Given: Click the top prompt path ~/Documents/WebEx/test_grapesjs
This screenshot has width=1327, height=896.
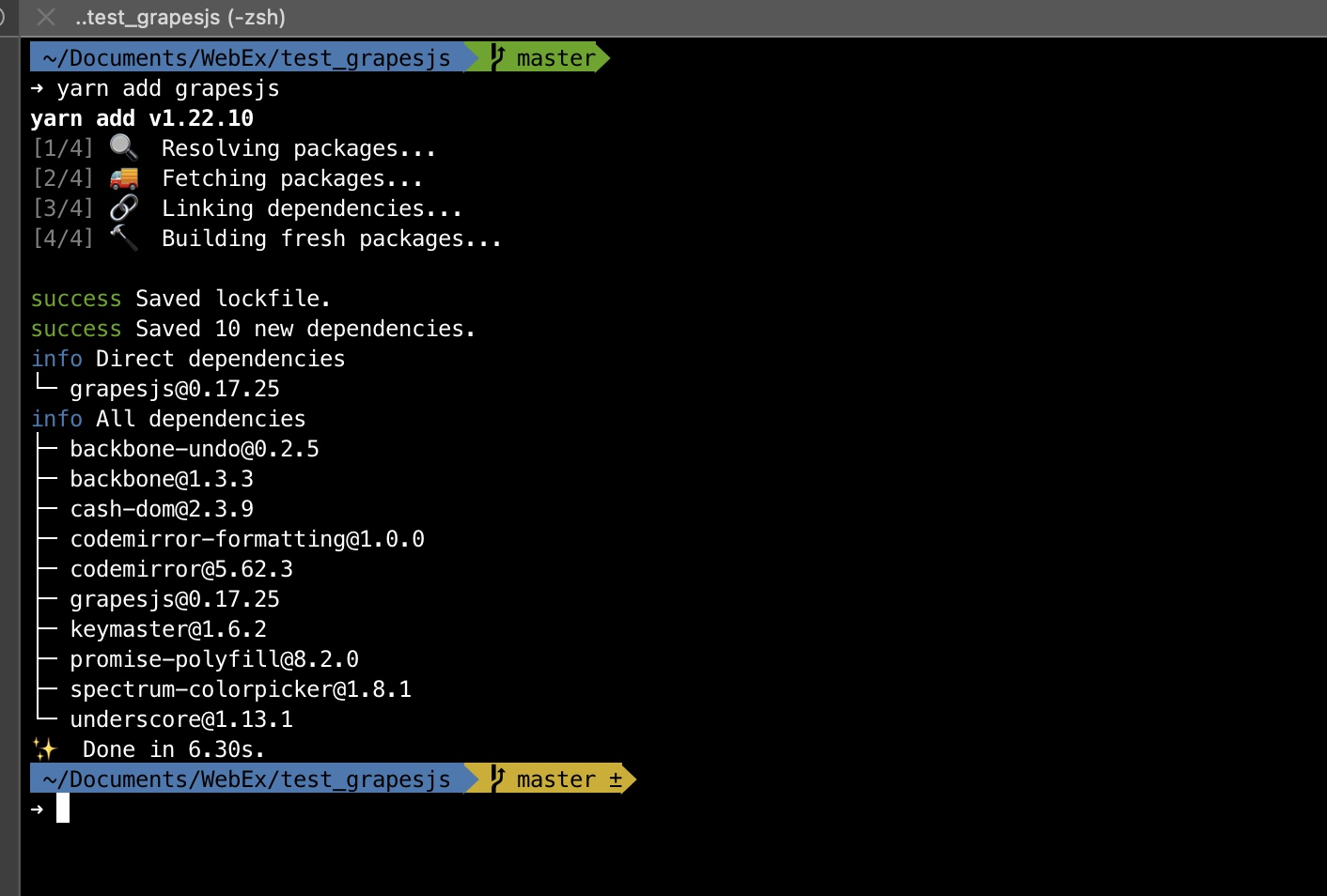Looking at the screenshot, I should coord(246,58).
